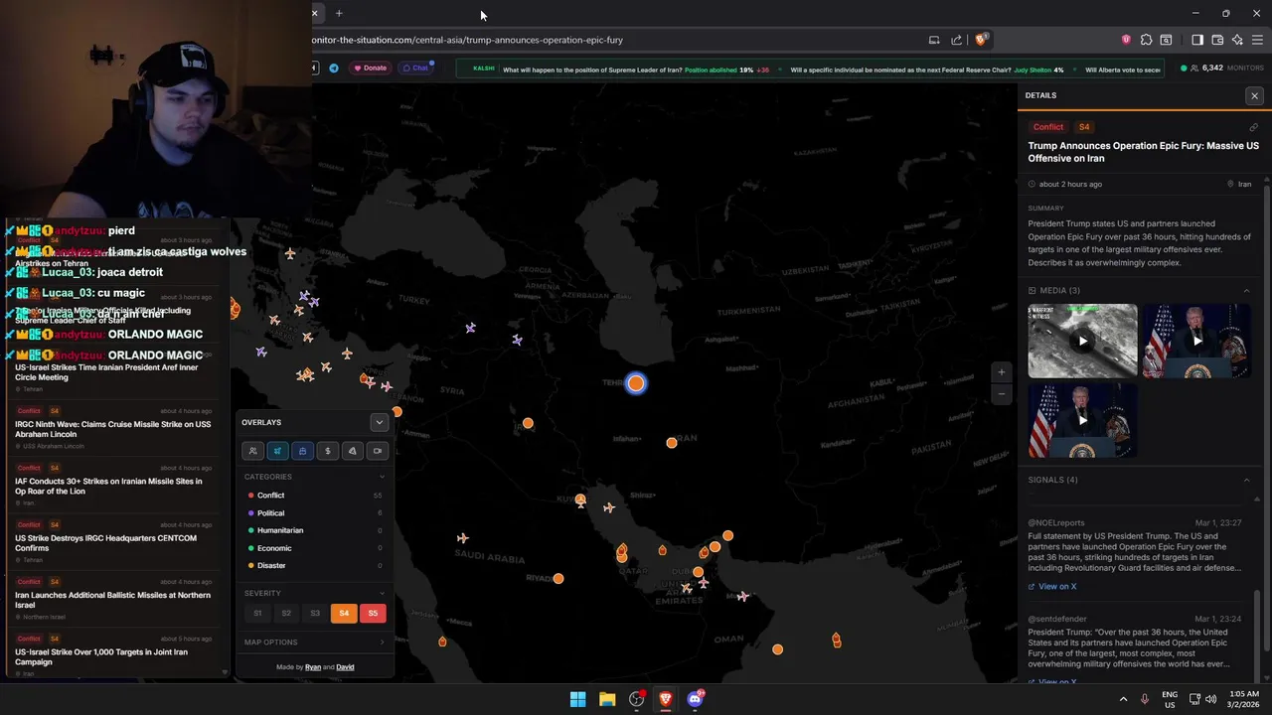
Task: Filter by Conflict category
Action: tap(314, 496)
